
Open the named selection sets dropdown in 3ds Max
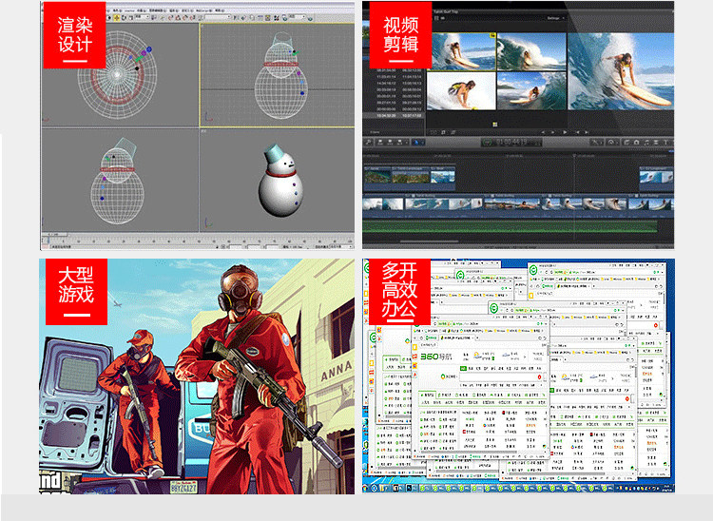(x=218, y=16)
